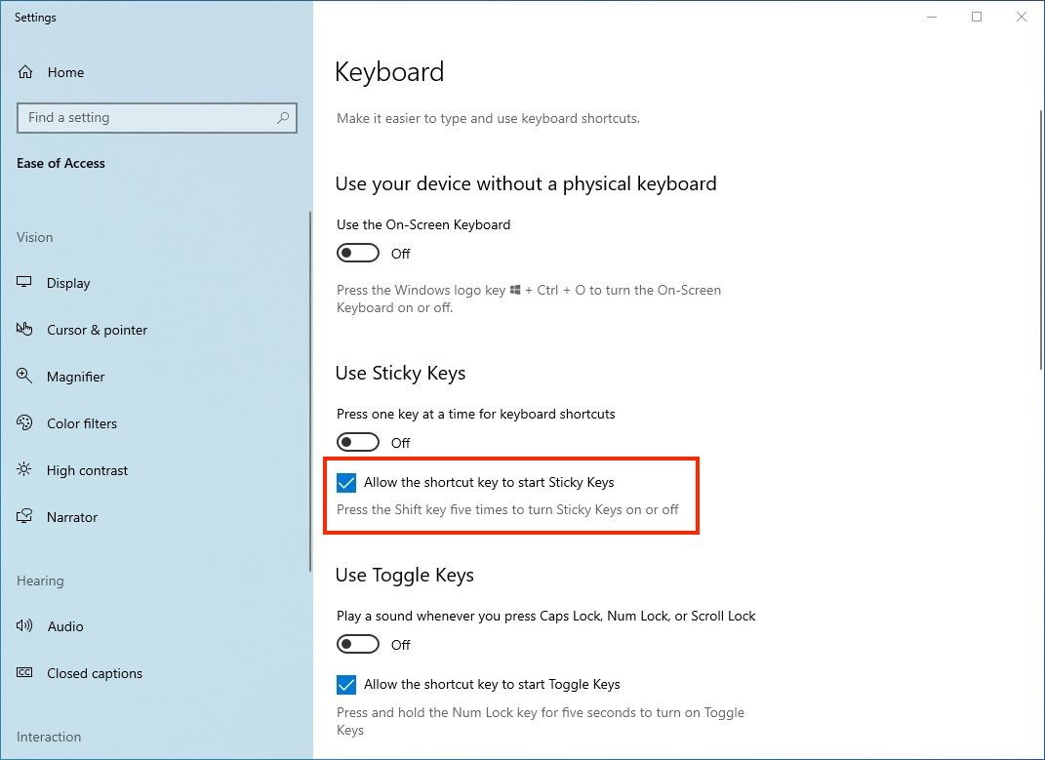The height and width of the screenshot is (760, 1045).
Task: Open the Audio speaker icon
Action: (24, 625)
